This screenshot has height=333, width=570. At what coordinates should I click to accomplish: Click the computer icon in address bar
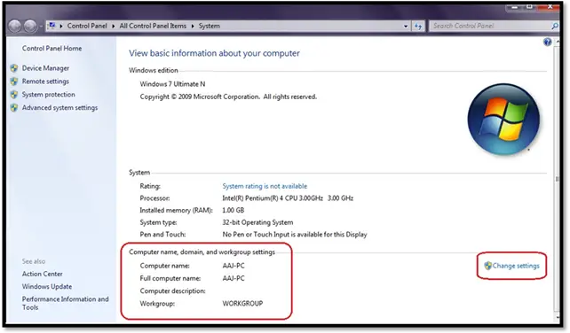[x=52, y=26]
